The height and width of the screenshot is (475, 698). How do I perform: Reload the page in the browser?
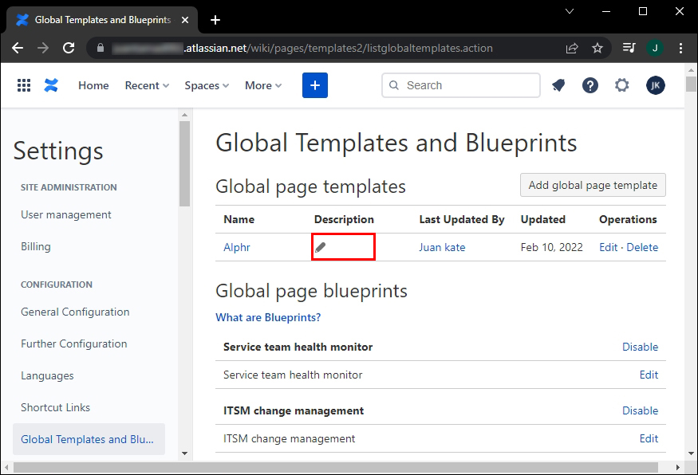[x=69, y=48]
